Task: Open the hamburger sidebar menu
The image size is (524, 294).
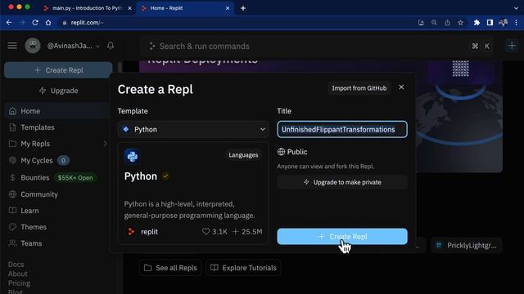Action: (12, 46)
